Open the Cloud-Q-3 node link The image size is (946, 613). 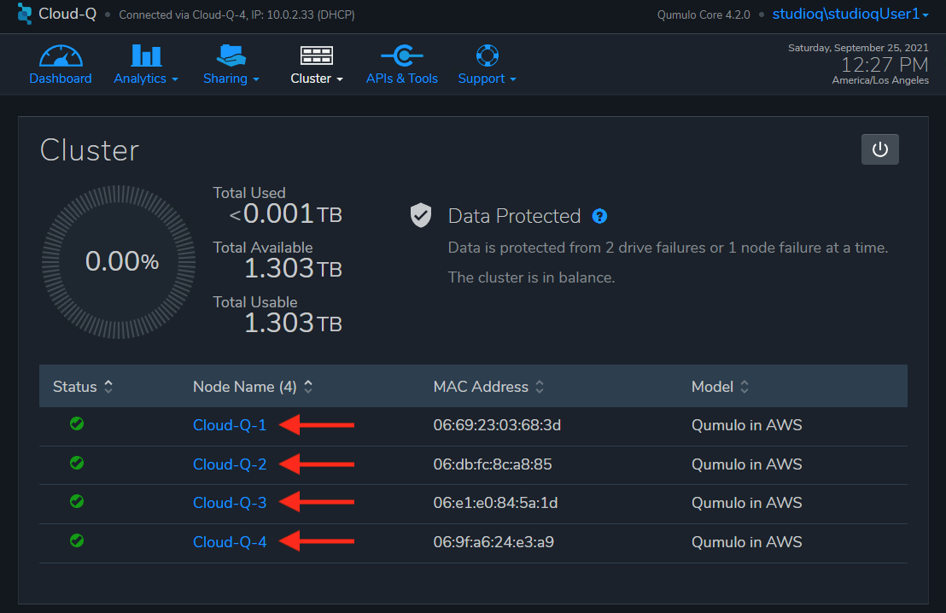coord(230,503)
